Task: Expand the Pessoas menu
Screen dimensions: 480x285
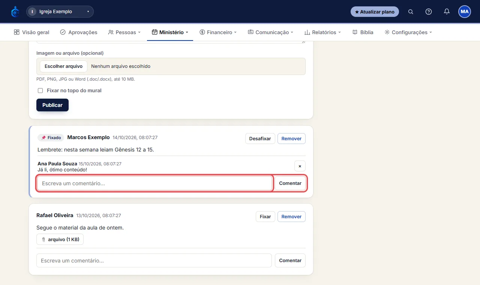Action: [124, 32]
